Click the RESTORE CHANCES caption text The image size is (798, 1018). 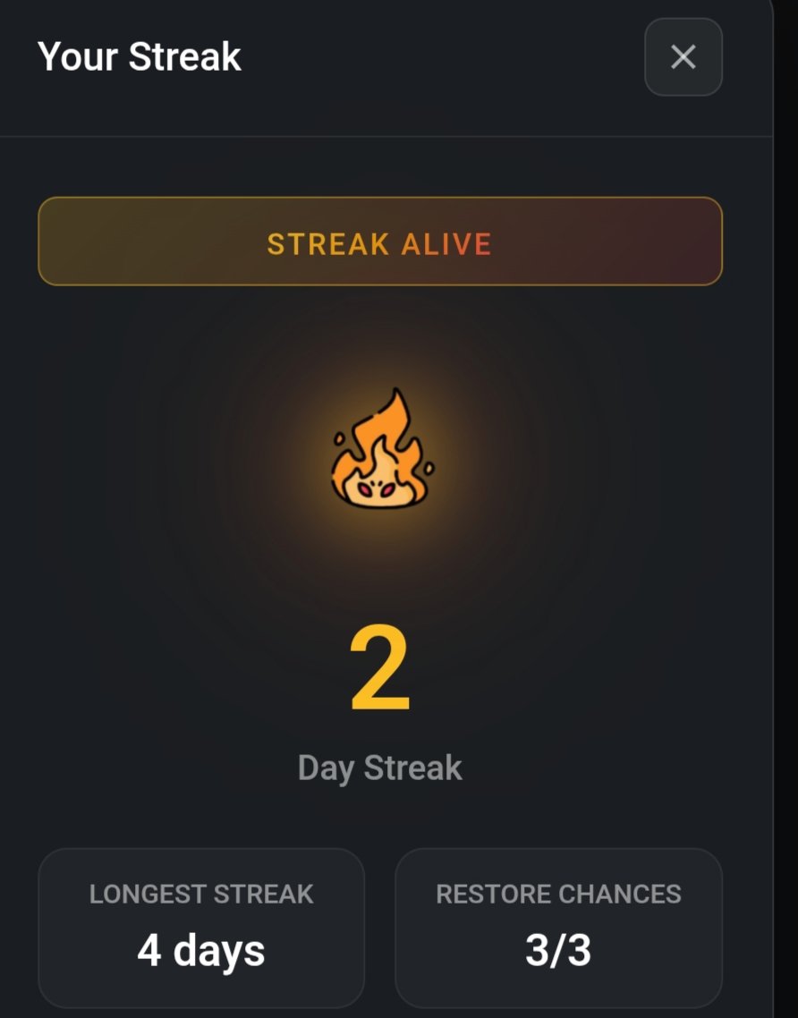(x=558, y=894)
